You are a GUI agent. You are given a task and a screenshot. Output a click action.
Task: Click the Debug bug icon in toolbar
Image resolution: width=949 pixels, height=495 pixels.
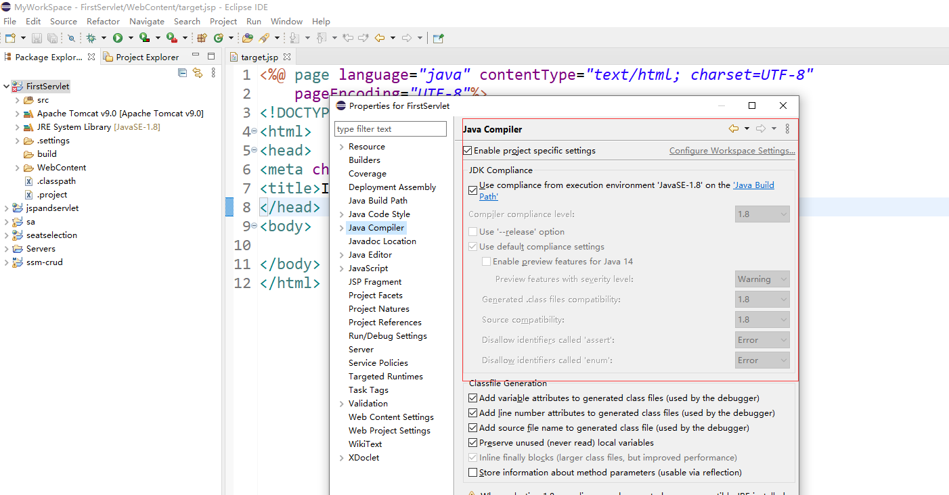(x=91, y=39)
